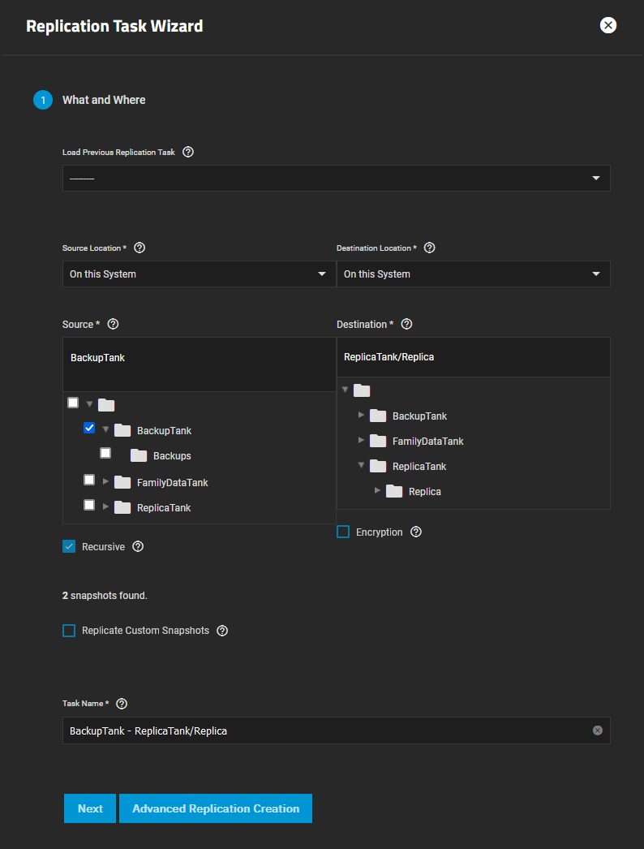The height and width of the screenshot is (849, 644).
Task: Select FamilyDataTank label in destination tree
Action: pos(427,442)
